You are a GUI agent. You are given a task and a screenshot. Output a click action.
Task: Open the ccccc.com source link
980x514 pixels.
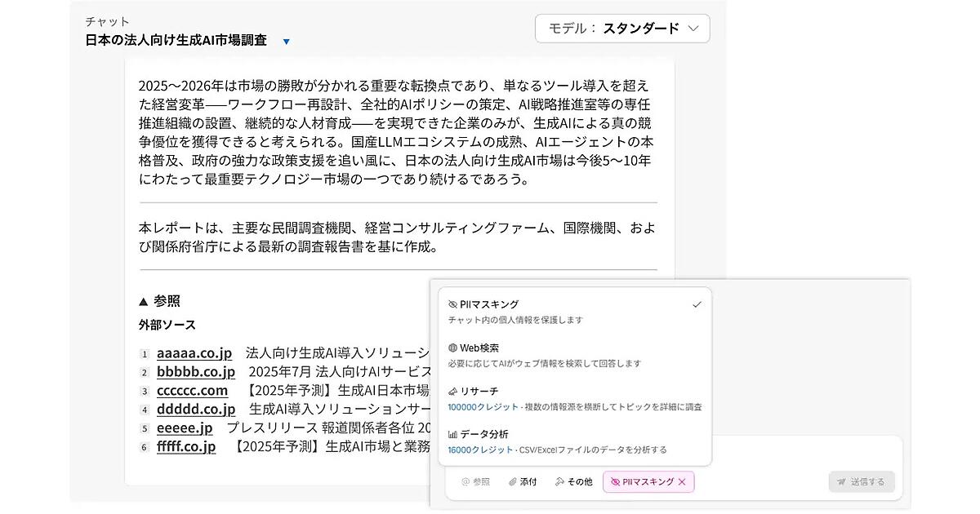click(x=193, y=390)
